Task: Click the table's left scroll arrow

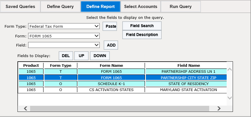Action: pyautogui.click(x=26, y=108)
